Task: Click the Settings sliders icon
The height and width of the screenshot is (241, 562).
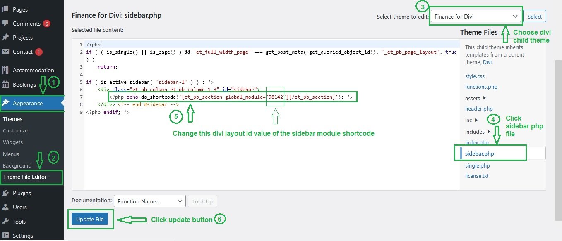Action: [x=5, y=236]
